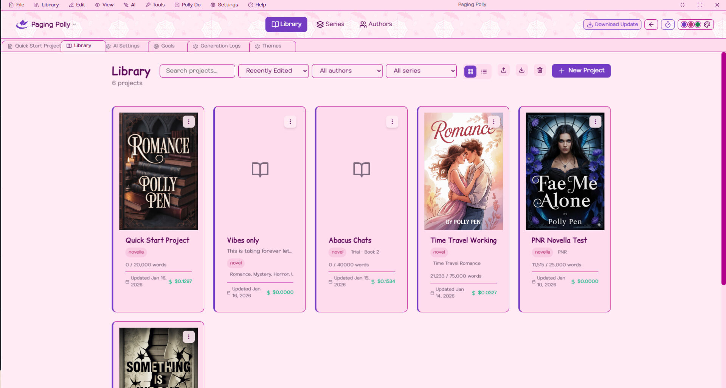The image size is (726, 388).
Task: Switch to list view
Action: pos(484,71)
